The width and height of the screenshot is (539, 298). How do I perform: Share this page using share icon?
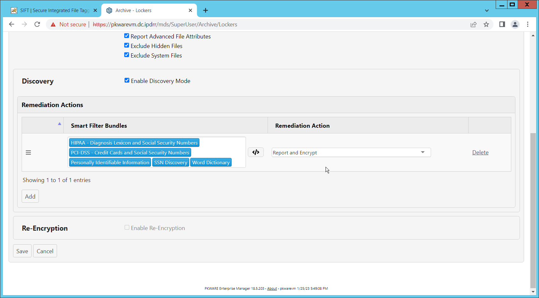point(474,24)
